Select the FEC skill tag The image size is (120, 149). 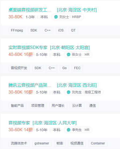click(x=77, y=68)
